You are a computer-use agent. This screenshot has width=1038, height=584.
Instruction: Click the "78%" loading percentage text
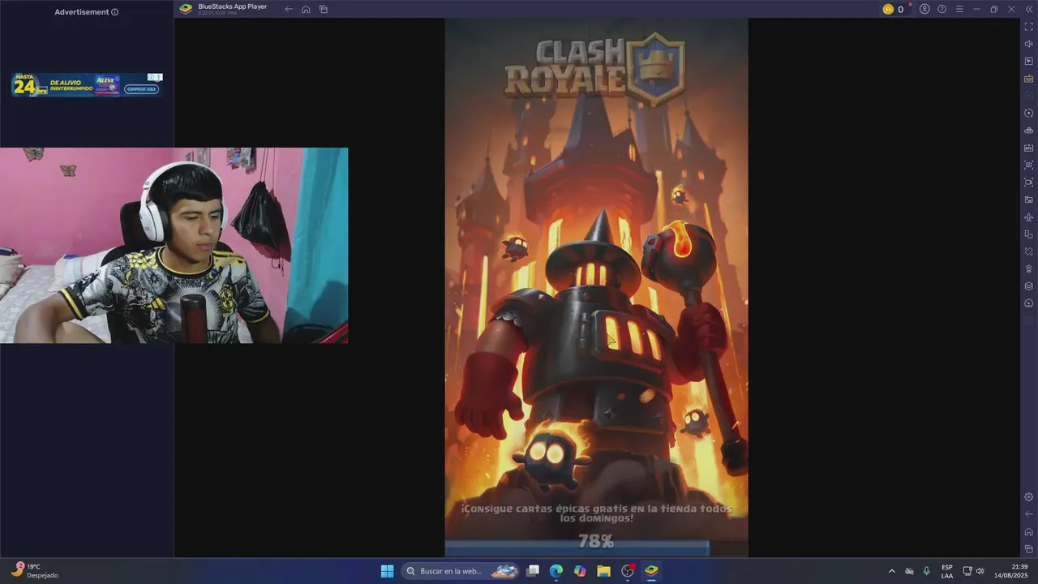tap(596, 540)
